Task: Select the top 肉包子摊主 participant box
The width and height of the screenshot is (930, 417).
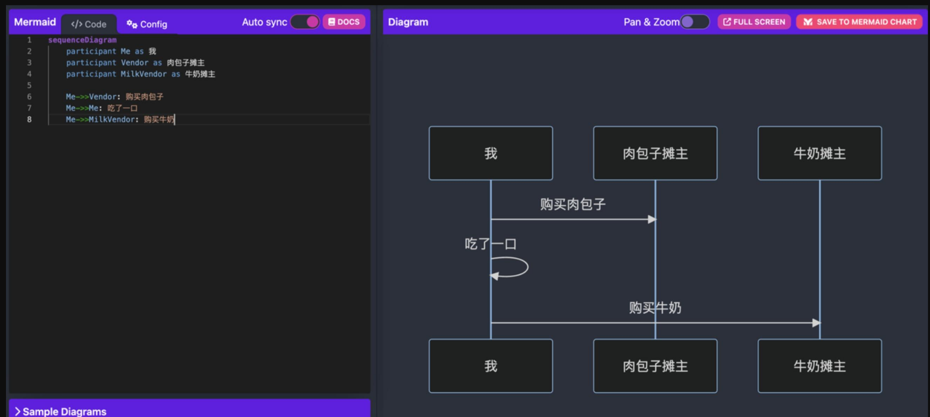Action: click(655, 153)
